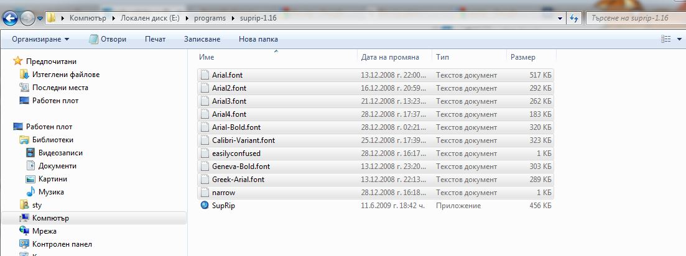The height and width of the screenshot is (256, 686).
Task: Select programs breadcrumb in address bar
Action: pyautogui.click(x=210, y=18)
